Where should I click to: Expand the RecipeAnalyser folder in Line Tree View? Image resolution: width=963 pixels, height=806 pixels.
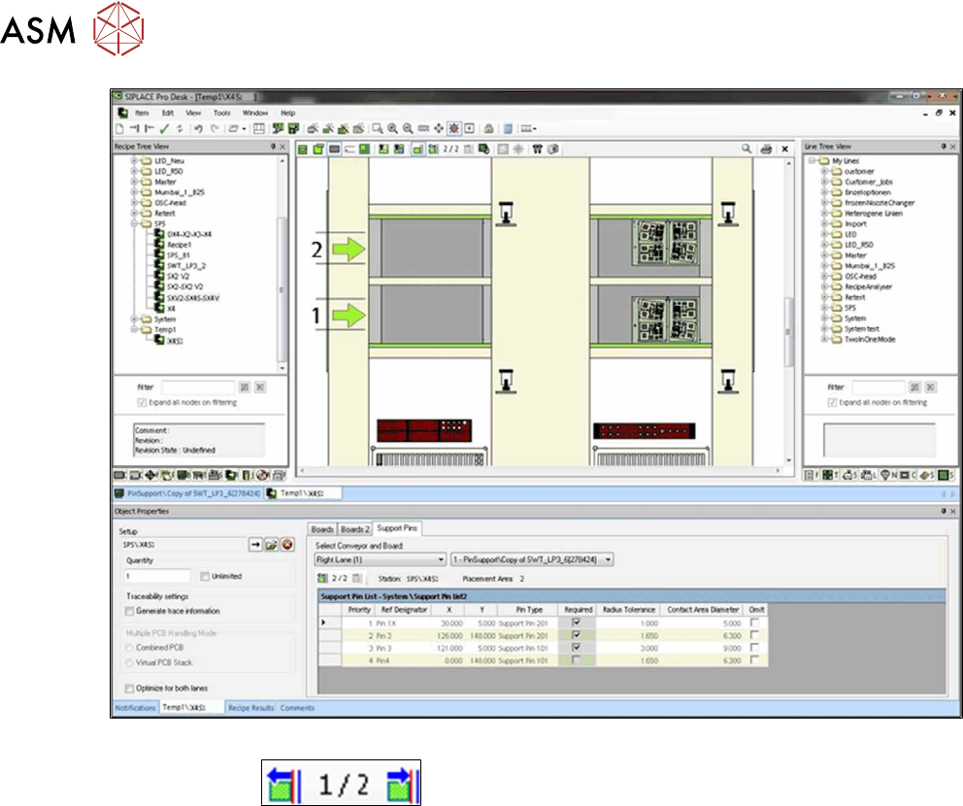coord(824,286)
